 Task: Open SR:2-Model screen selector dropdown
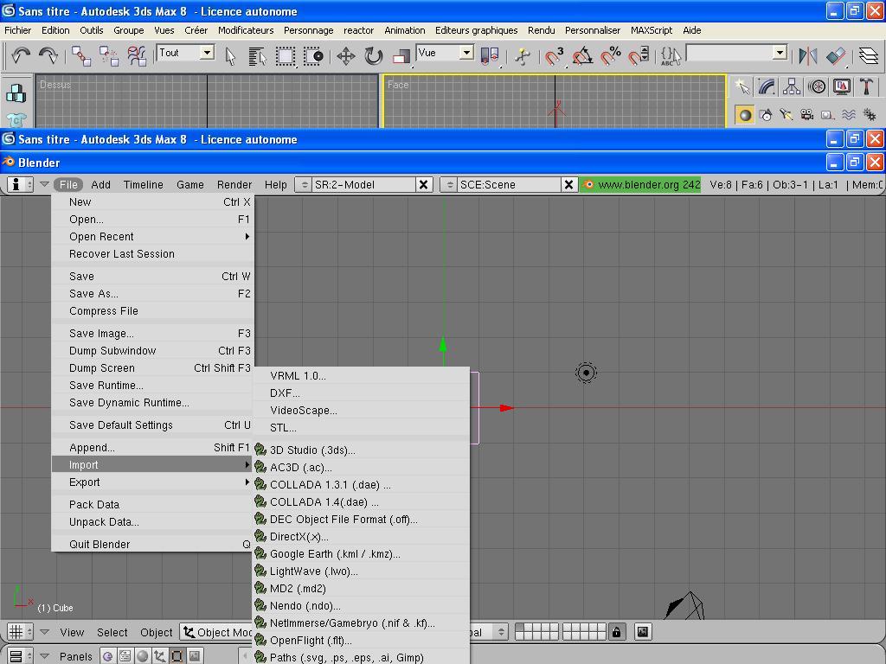coord(304,185)
